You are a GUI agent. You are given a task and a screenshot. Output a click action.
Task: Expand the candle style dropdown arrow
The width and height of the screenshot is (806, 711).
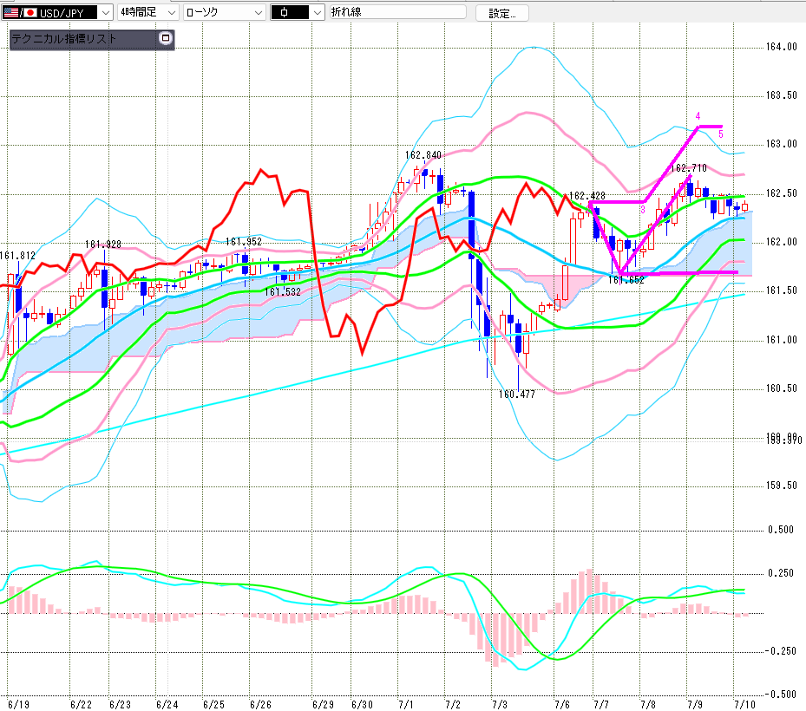click(x=318, y=13)
